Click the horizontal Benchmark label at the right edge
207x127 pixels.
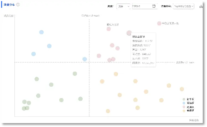[x=185, y=62]
